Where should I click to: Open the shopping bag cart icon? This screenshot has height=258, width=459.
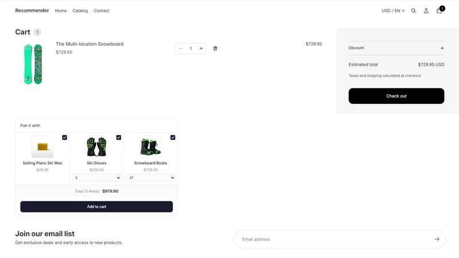click(439, 10)
